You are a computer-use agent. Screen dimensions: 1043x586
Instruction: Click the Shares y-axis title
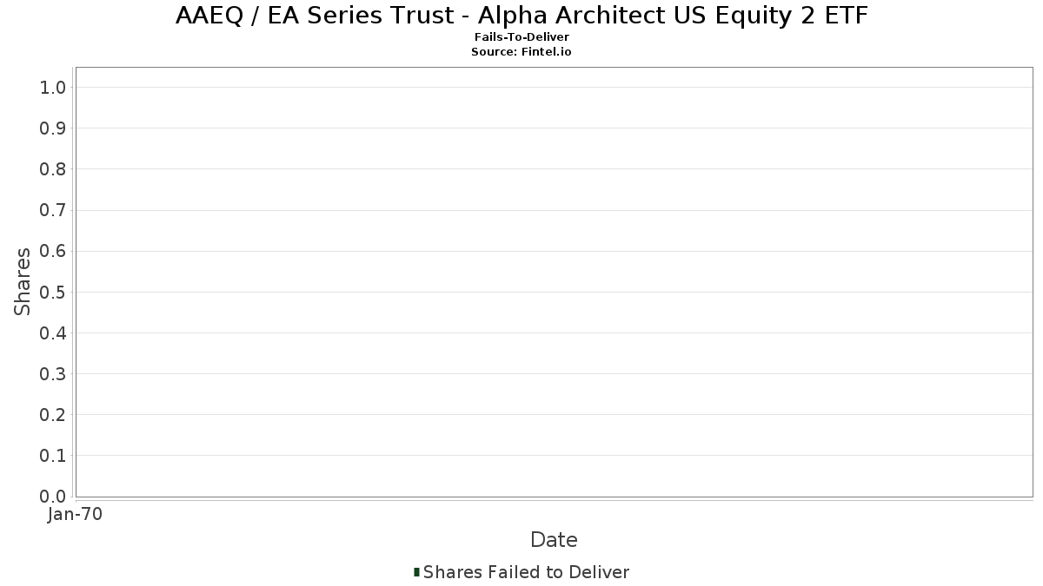coord(23,281)
